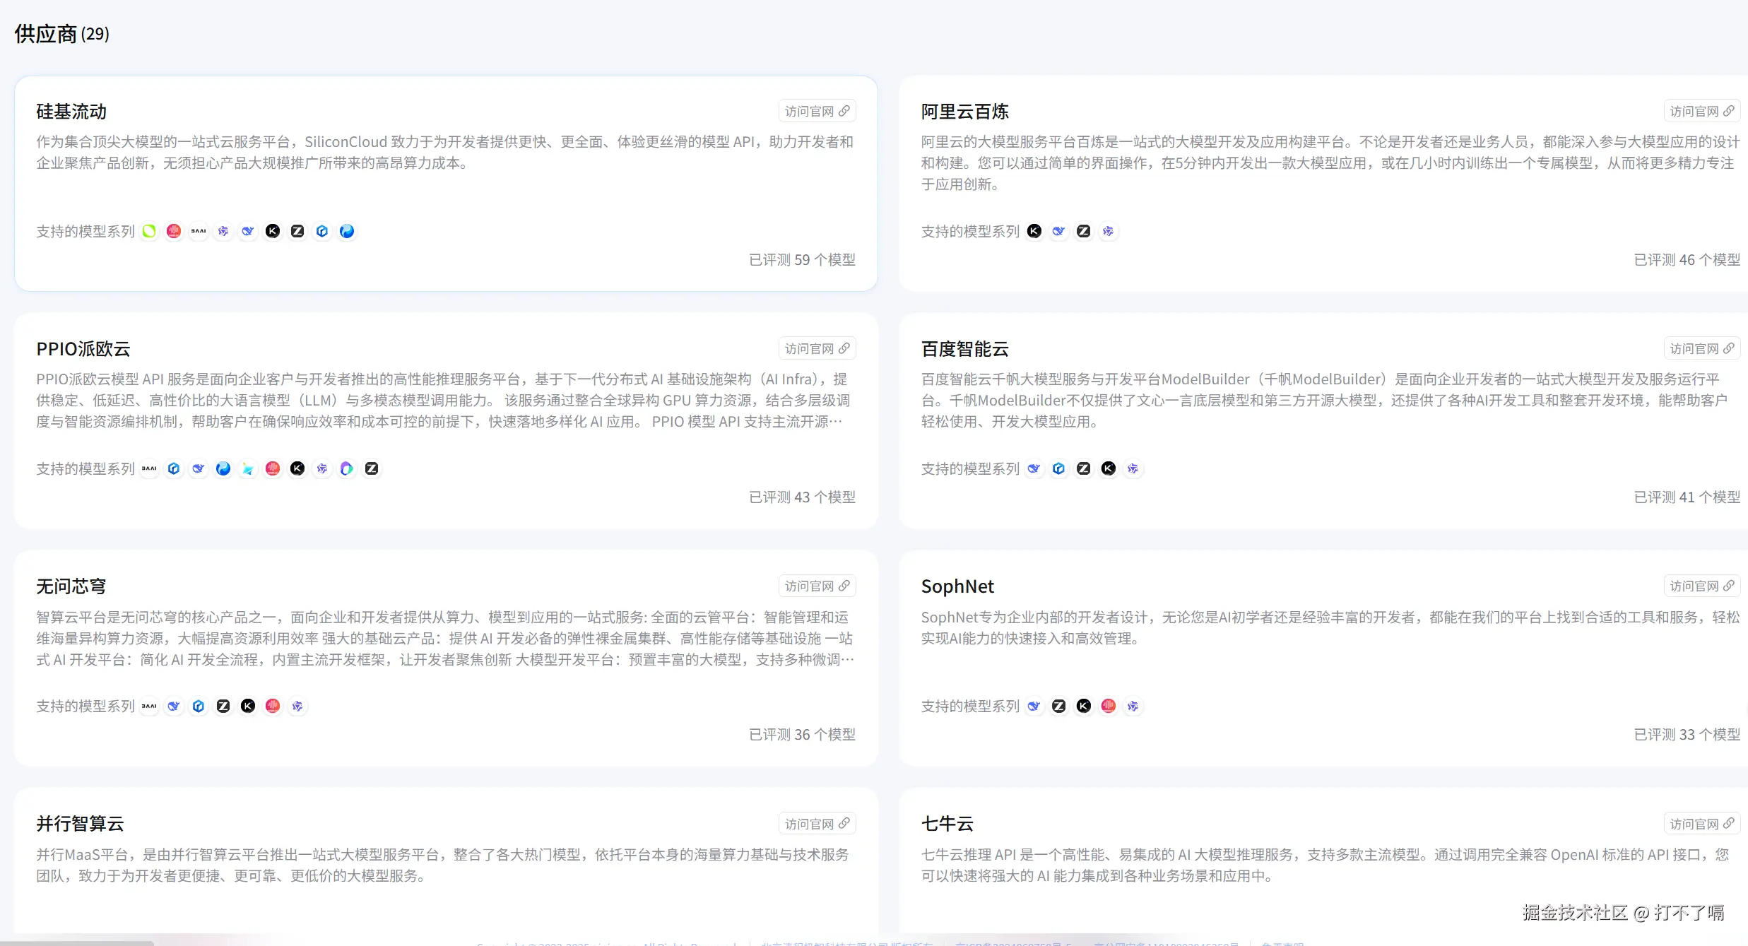Click the Zhipu Z icon in 百度智能云 card
Viewport: 1748px width, 946px height.
[x=1084, y=468]
